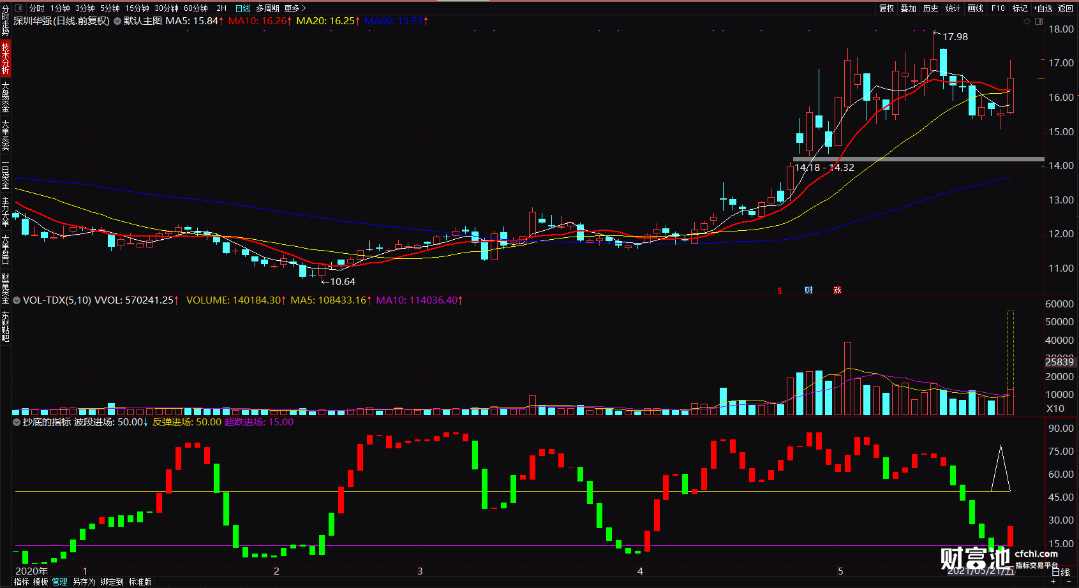Select the 30分钟 period
This screenshot has width=1079, height=588.
[x=166, y=8]
